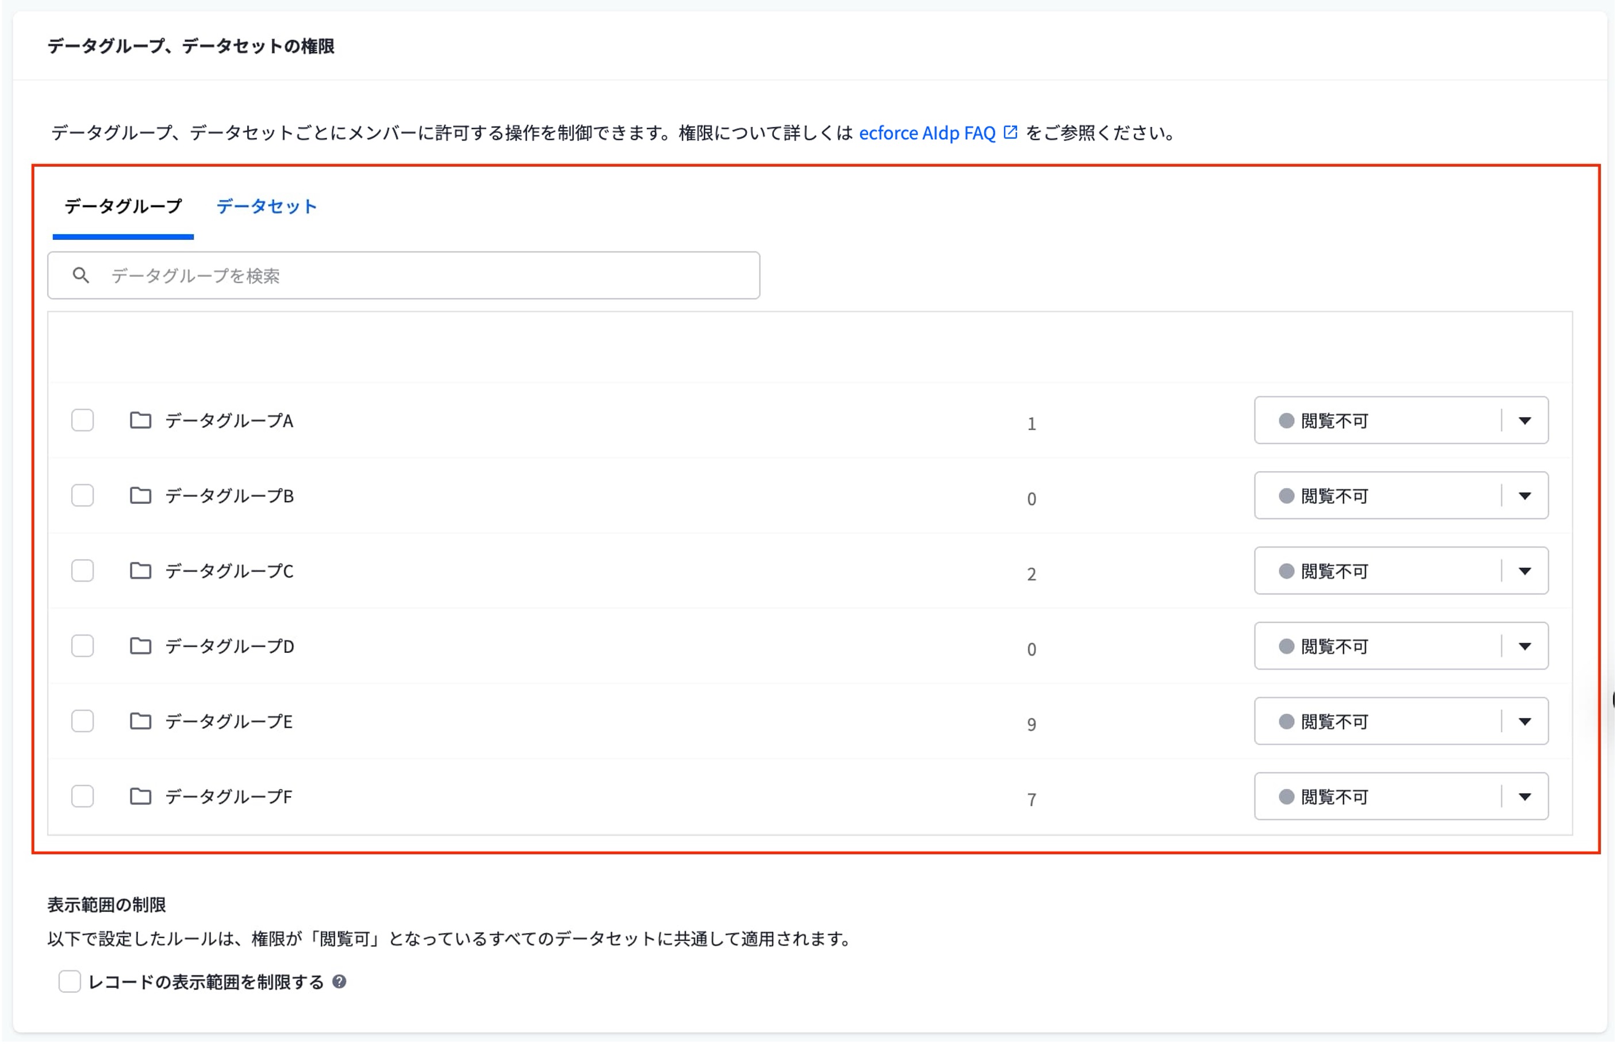The width and height of the screenshot is (1615, 1044).
Task: Click the count 2 in データグループC row
Action: pyautogui.click(x=1031, y=574)
